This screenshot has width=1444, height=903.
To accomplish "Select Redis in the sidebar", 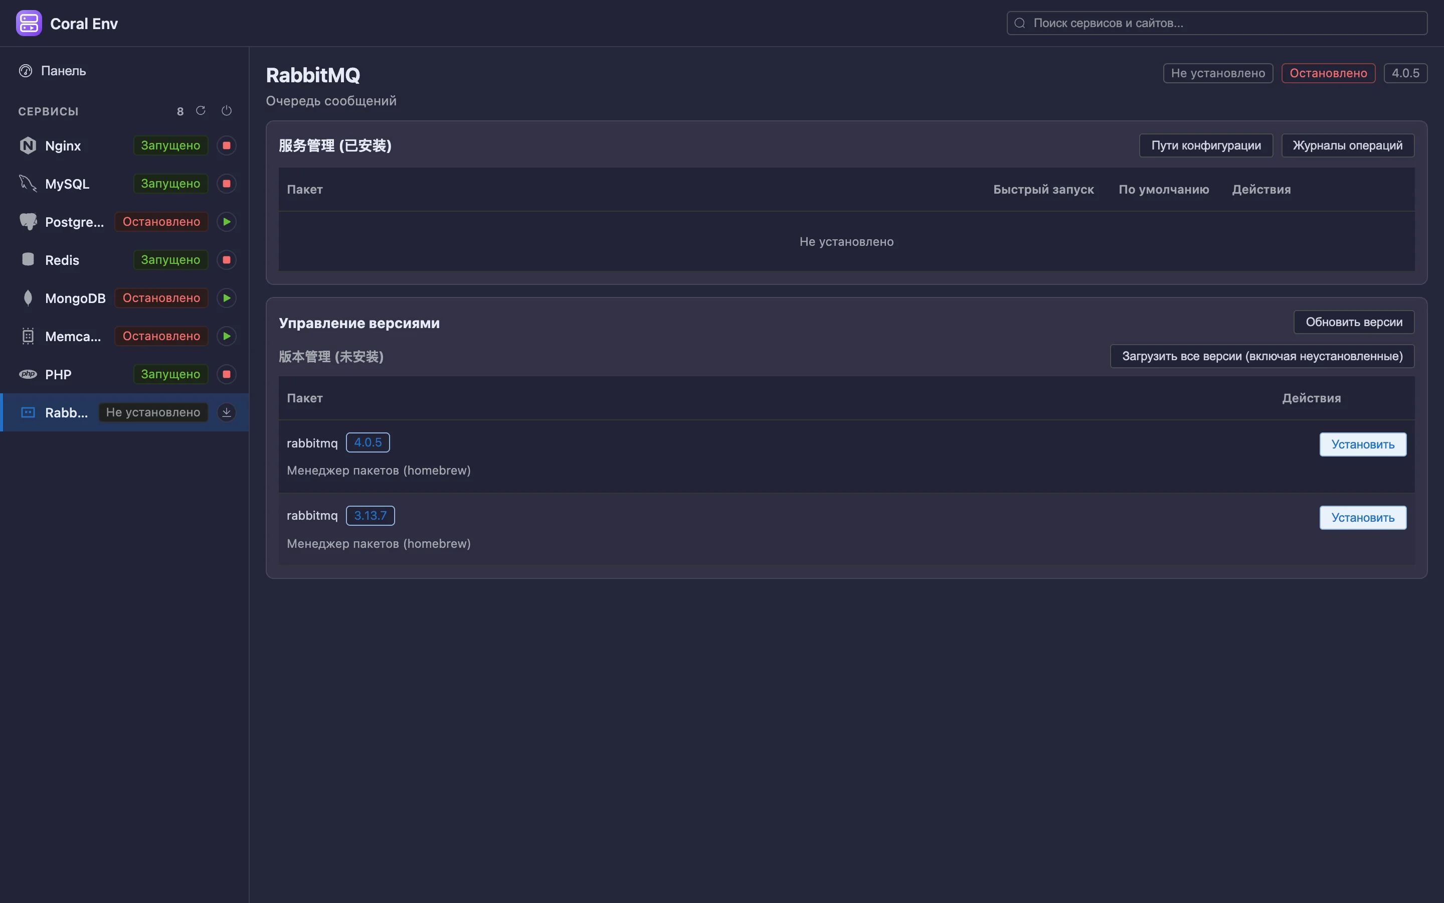I will [124, 260].
